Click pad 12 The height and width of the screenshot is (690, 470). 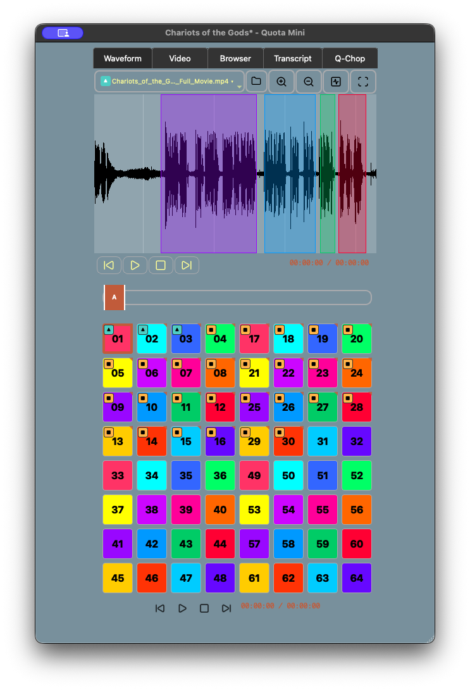pyautogui.click(x=220, y=407)
